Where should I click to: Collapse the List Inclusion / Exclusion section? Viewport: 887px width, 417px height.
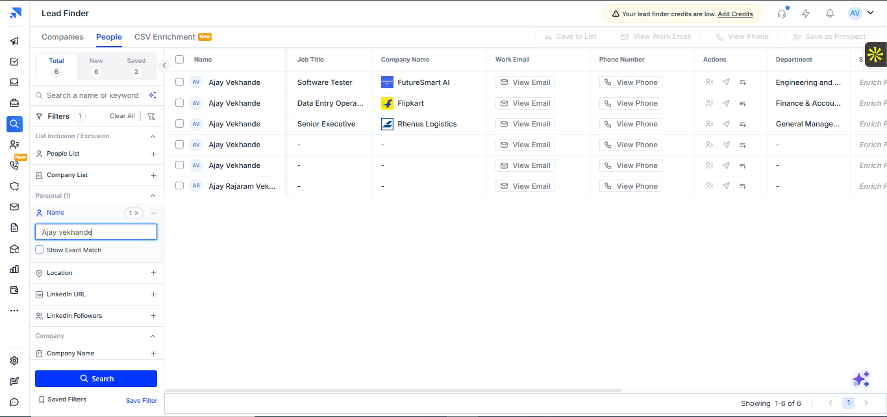(153, 136)
